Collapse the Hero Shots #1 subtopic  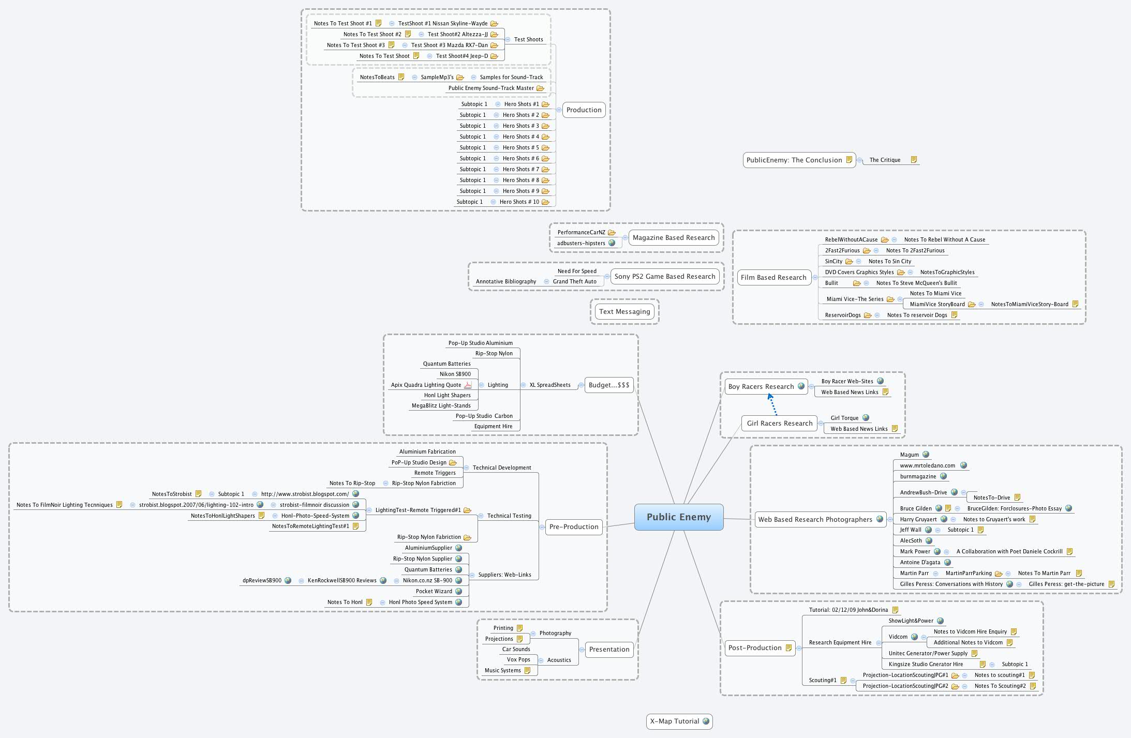[x=497, y=104]
